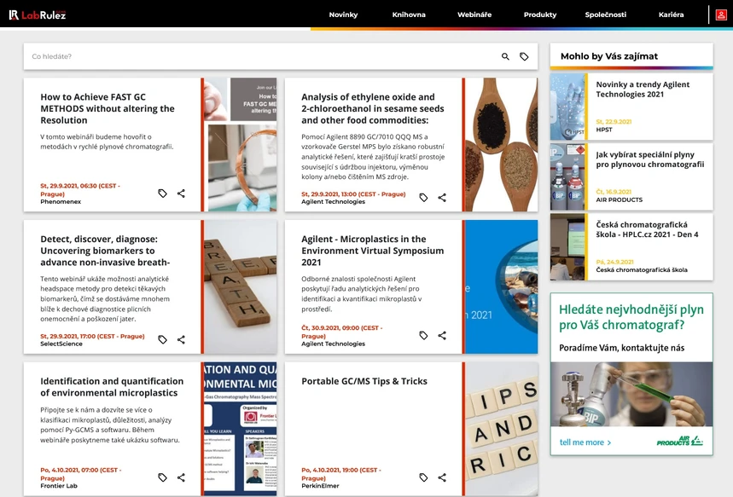This screenshot has height=497, width=733.
Task: Open 'Portable GC/MS Tips & Tricks' title
Action: tap(364, 381)
